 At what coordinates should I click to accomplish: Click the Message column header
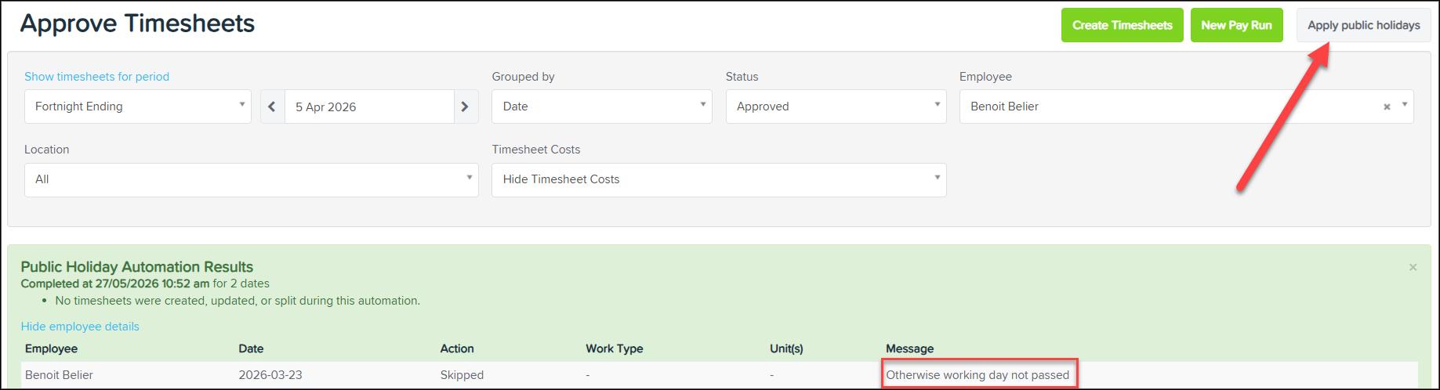click(x=909, y=348)
